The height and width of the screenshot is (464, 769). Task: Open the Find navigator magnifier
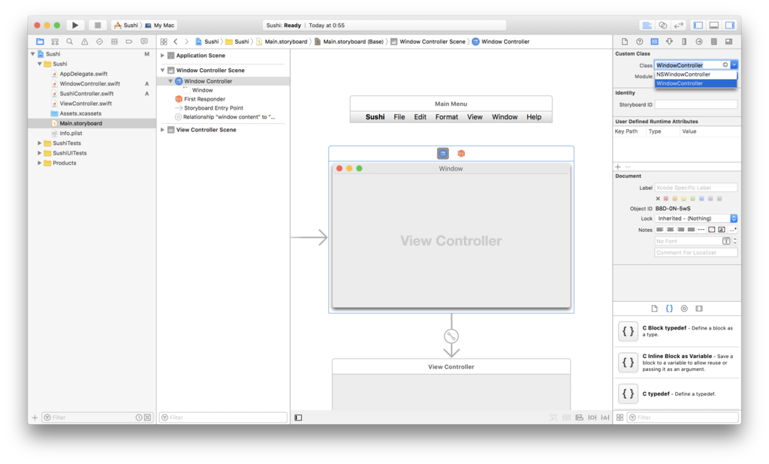[x=70, y=42]
